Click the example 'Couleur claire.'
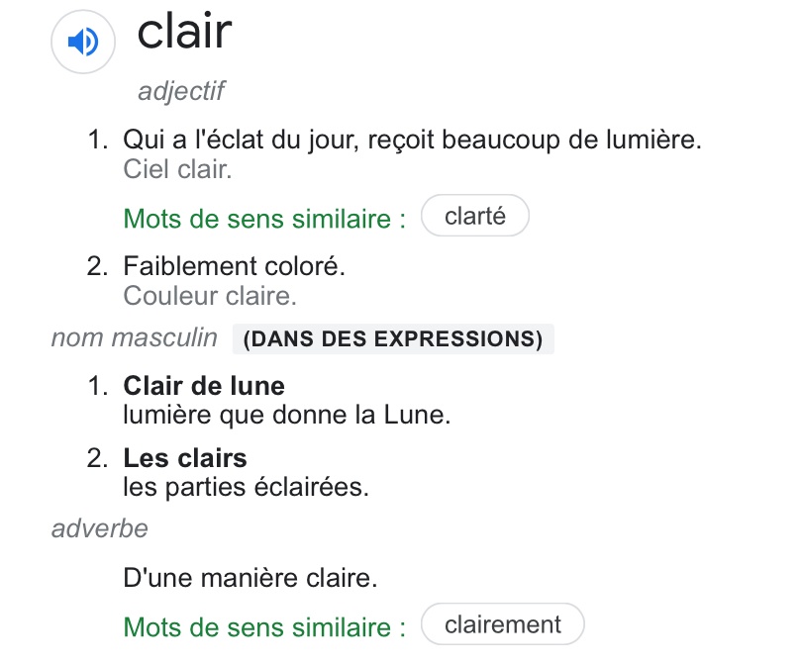The image size is (802, 664). click(x=210, y=295)
